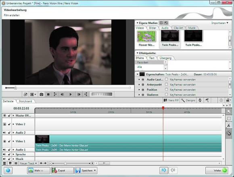234x177 pixels.
Task: Enable keyframes for Audio-Laut...
Action: coord(166,79)
